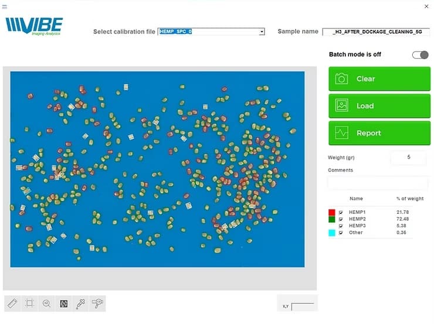Click the chart icon on Report button
This screenshot has height=324, width=434.
(x=341, y=133)
